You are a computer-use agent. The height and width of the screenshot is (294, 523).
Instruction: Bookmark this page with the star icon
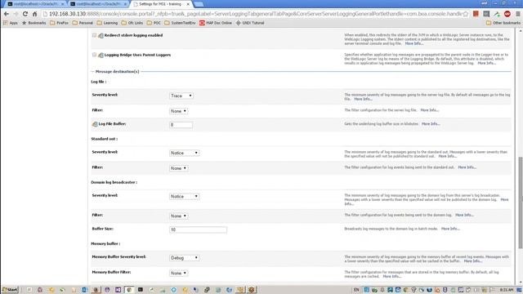pos(465,14)
